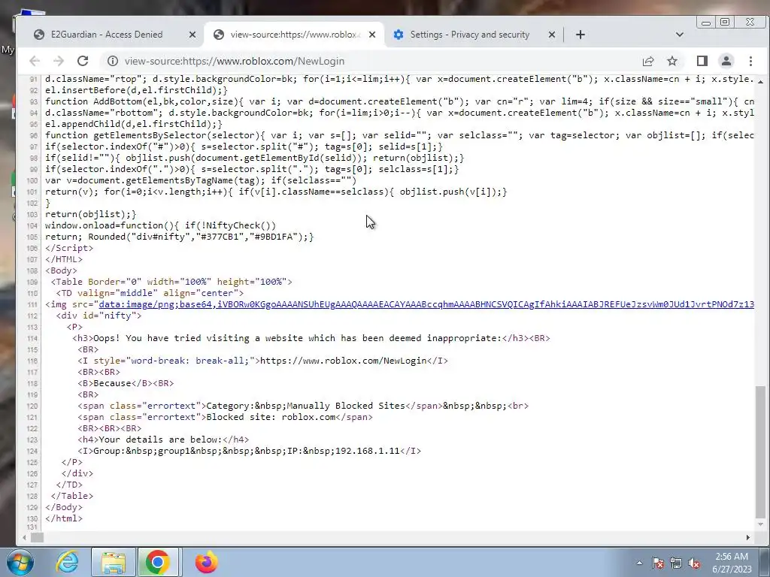Click the function AddBottom source line

point(400,101)
